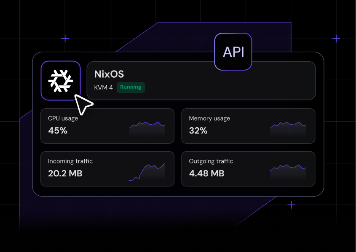Open the Incoming traffic card
The image size is (356, 252).
tap(107, 169)
